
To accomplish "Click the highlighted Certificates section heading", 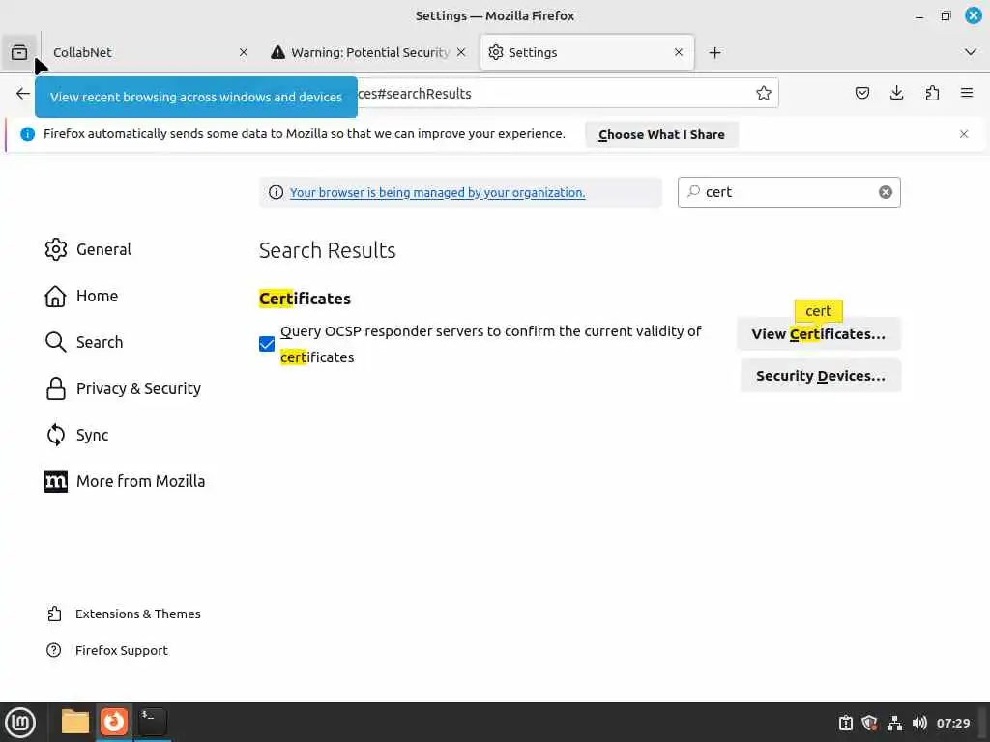I will point(305,299).
